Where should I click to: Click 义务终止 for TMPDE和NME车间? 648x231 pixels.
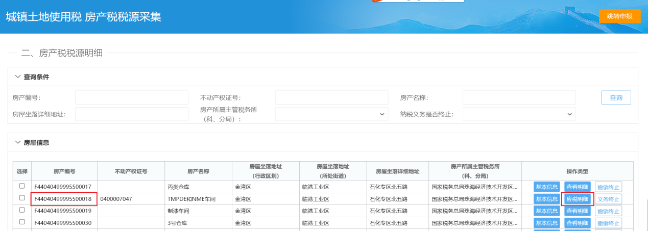(608, 199)
